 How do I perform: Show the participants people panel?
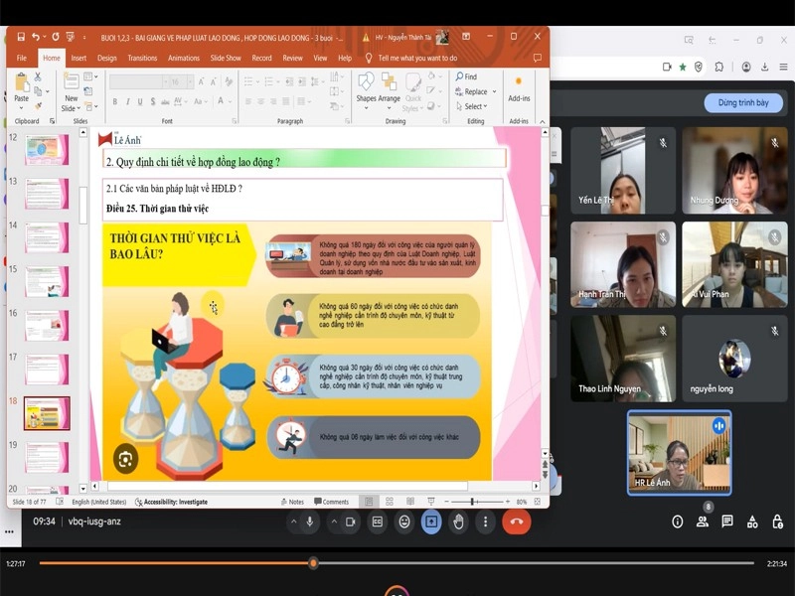pyautogui.click(x=703, y=521)
